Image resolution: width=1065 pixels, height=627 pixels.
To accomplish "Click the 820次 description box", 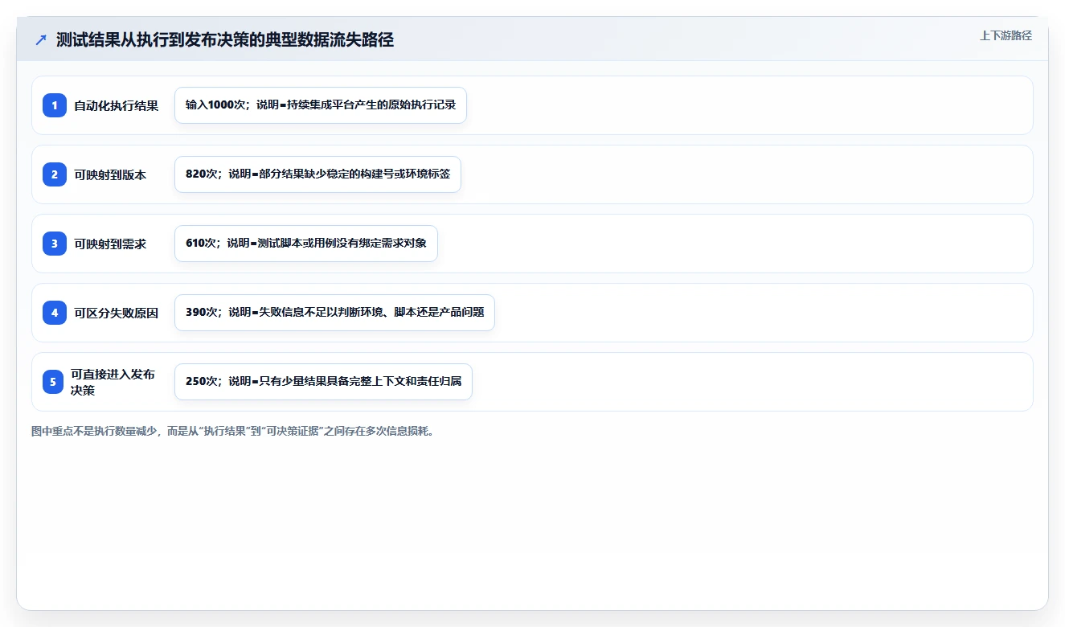I will click(317, 174).
